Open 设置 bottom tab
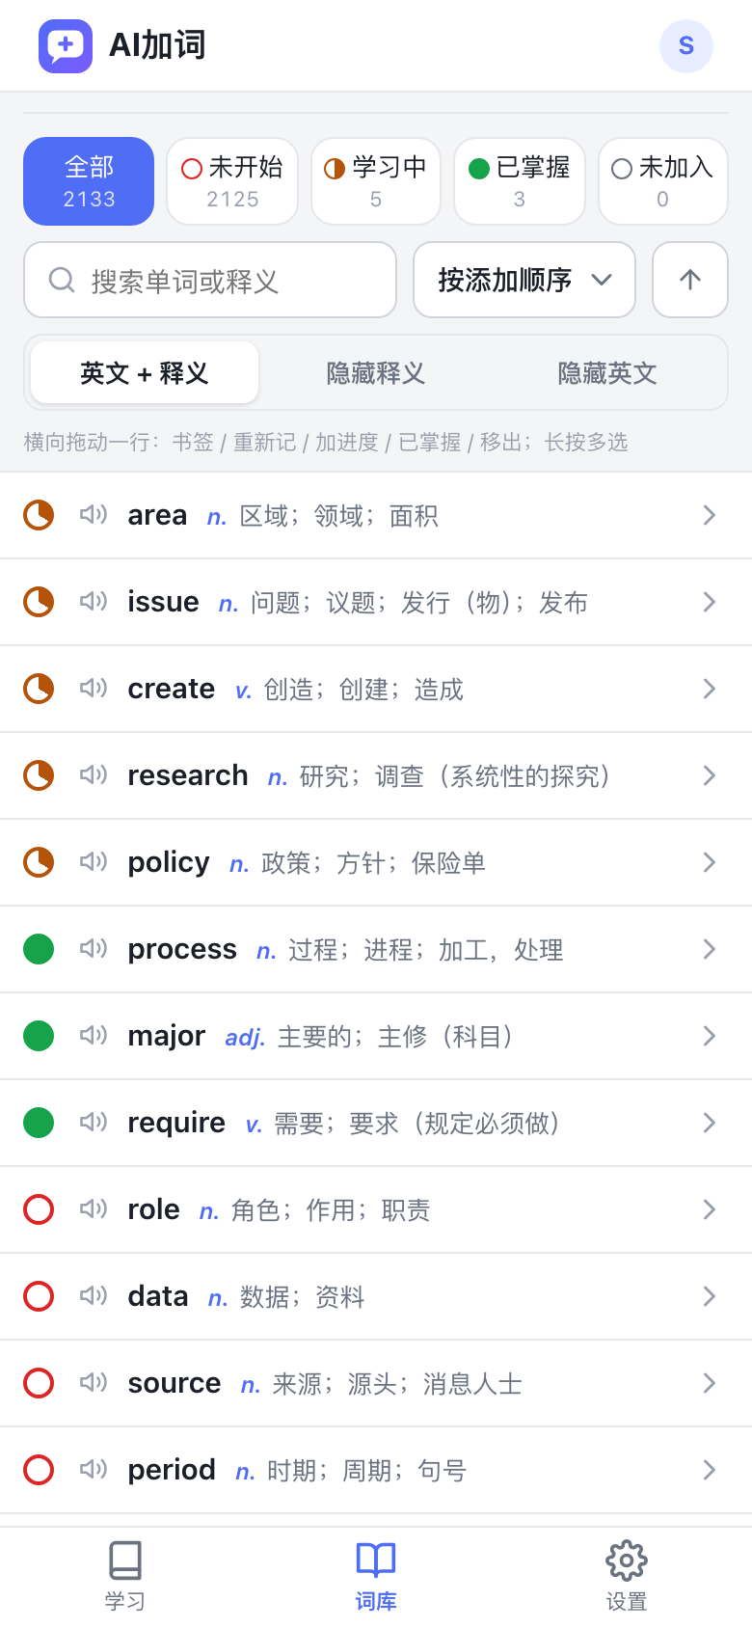The image size is (752, 1628). coord(627,1577)
